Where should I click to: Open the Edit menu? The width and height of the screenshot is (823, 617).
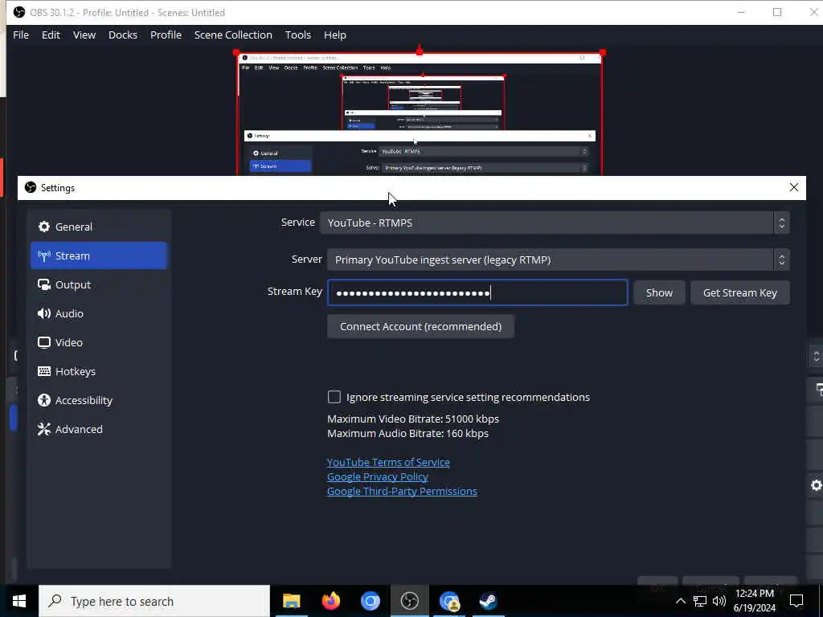(51, 35)
